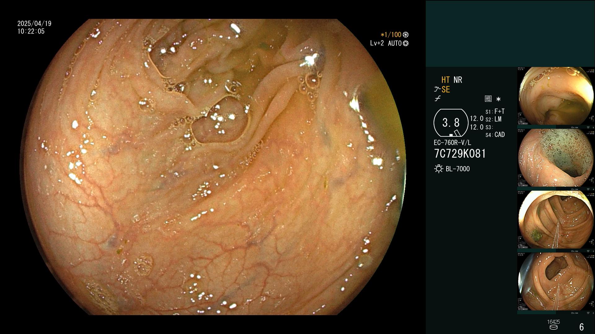Click the EC-760R-V/L scope model text

pos(452,143)
